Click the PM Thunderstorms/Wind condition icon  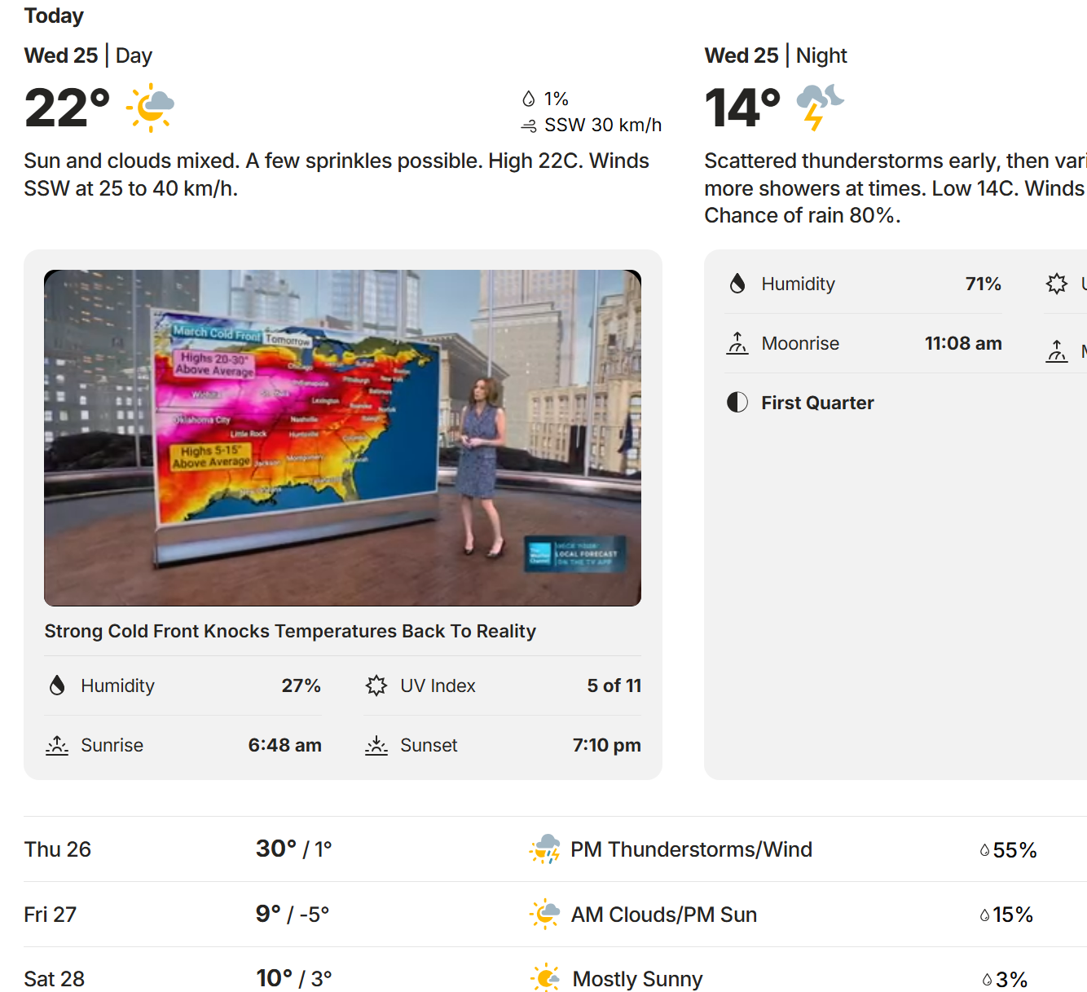[545, 849]
